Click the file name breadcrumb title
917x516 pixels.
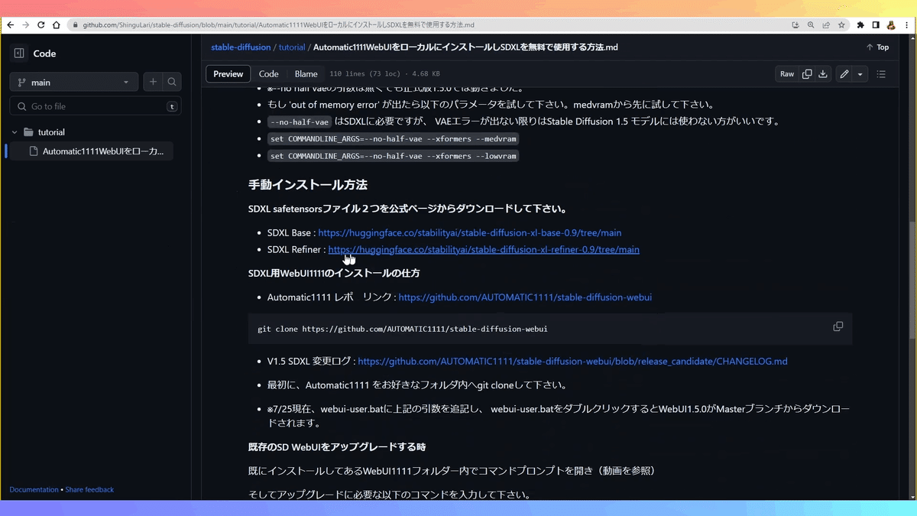[465, 47]
